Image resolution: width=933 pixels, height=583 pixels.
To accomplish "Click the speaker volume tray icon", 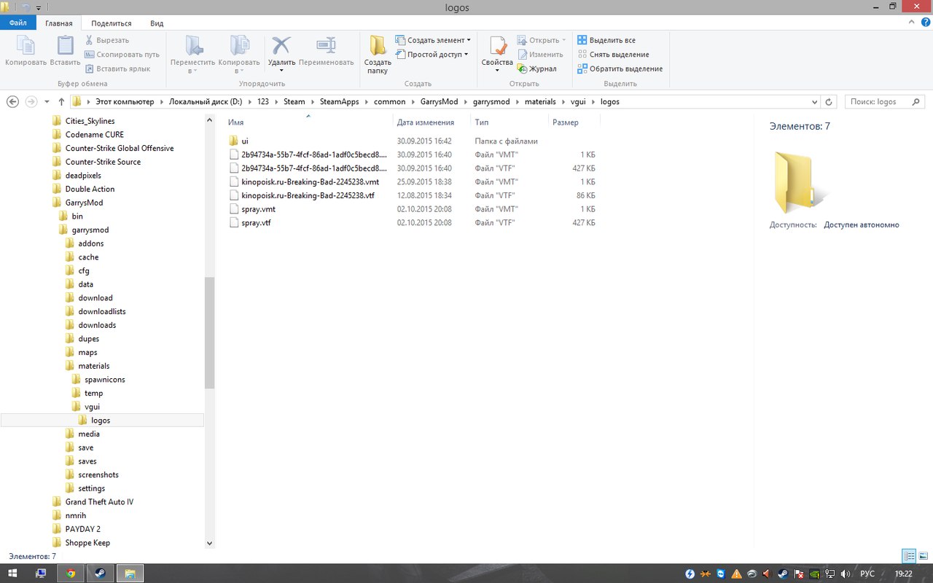I will click(846, 574).
